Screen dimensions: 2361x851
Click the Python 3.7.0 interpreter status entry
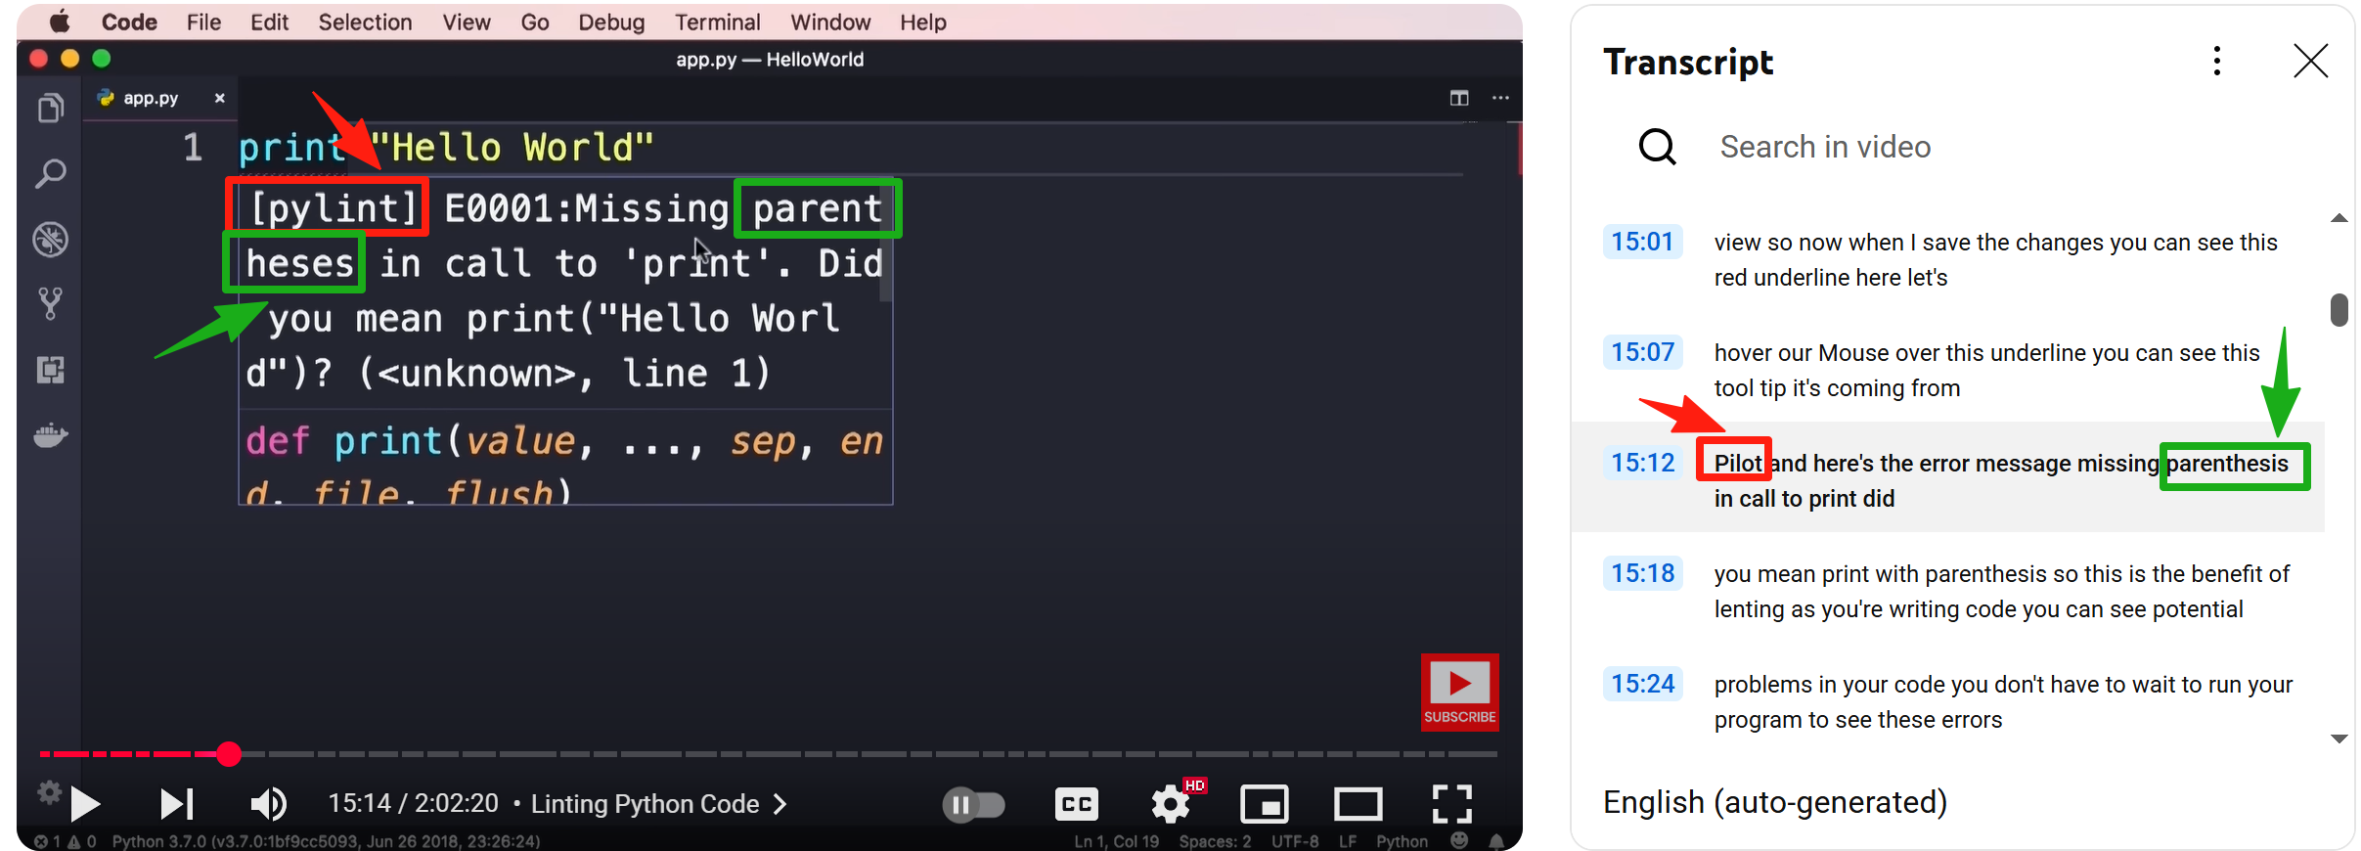pos(326,841)
